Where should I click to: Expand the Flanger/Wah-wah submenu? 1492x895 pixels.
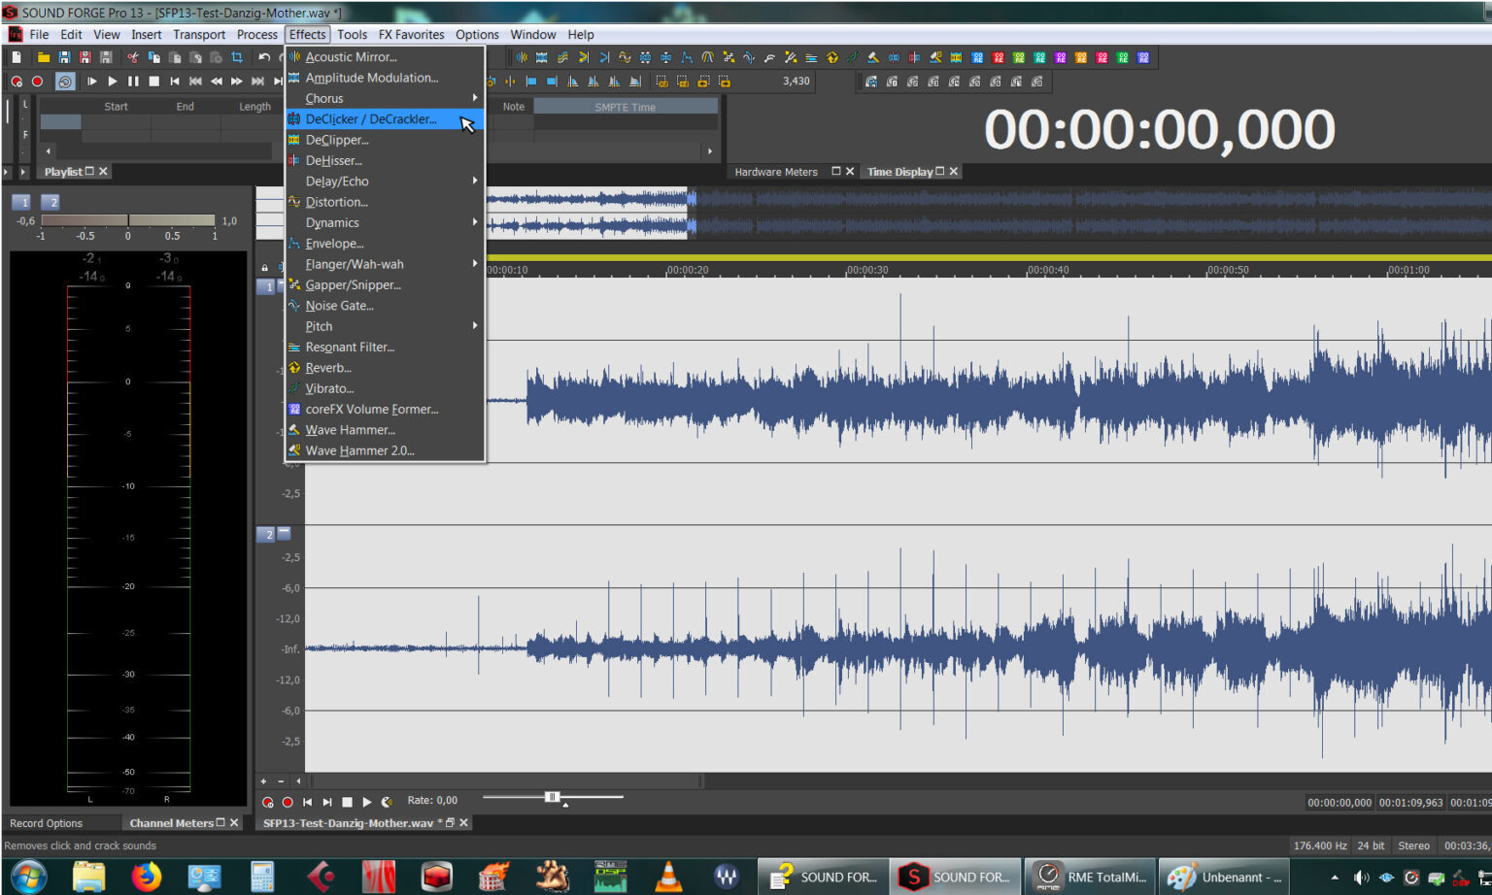(x=385, y=264)
